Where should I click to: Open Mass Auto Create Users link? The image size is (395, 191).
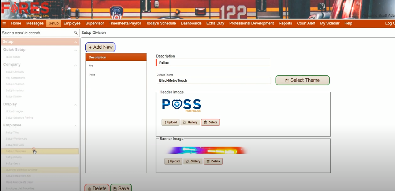(x=20, y=182)
